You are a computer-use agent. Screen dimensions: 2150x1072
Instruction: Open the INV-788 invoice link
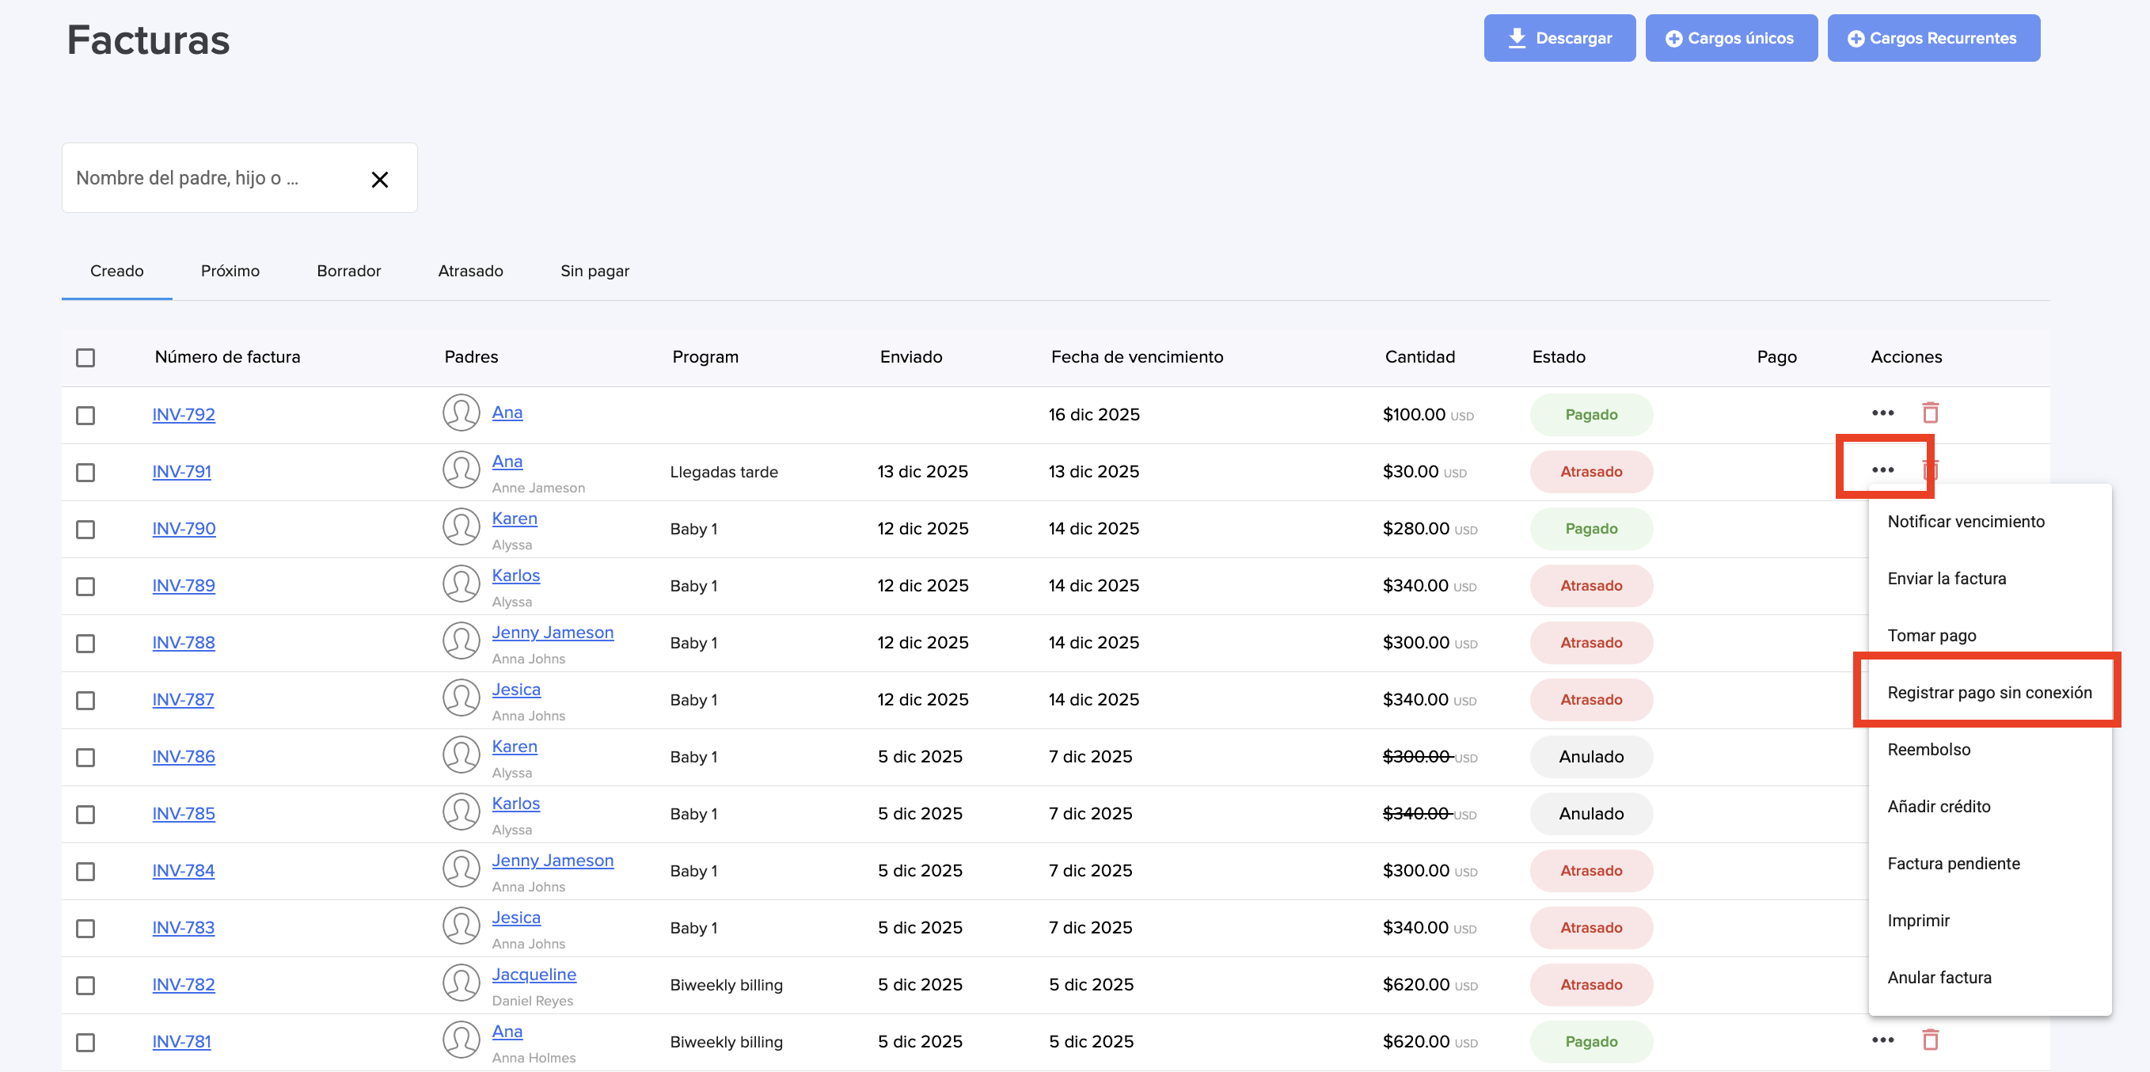coord(184,643)
